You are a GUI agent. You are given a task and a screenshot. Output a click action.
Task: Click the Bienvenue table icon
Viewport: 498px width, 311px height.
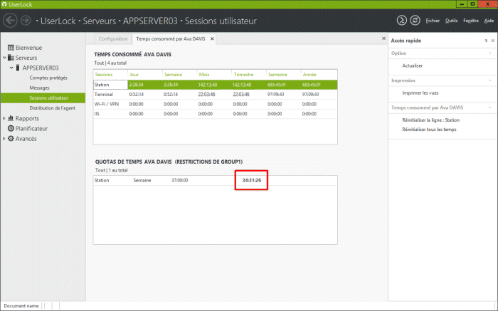point(11,48)
